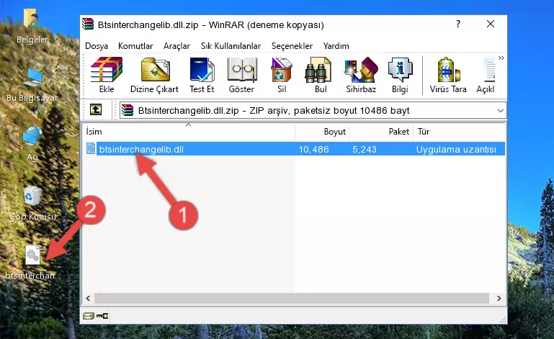Open the archive path dropdown

[x=500, y=111]
